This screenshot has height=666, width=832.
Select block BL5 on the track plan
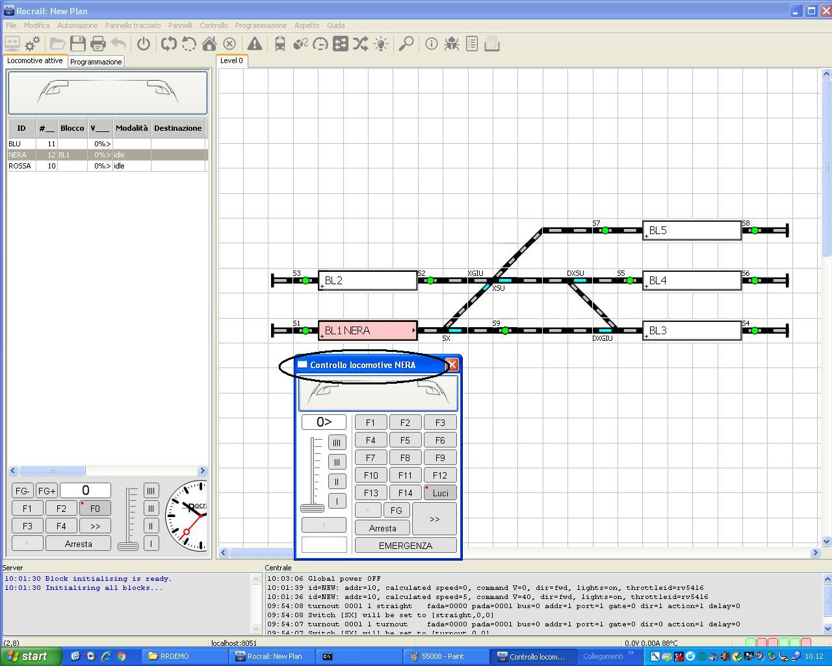point(692,230)
